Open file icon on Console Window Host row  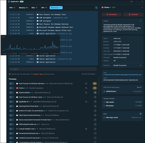click(86, 129)
